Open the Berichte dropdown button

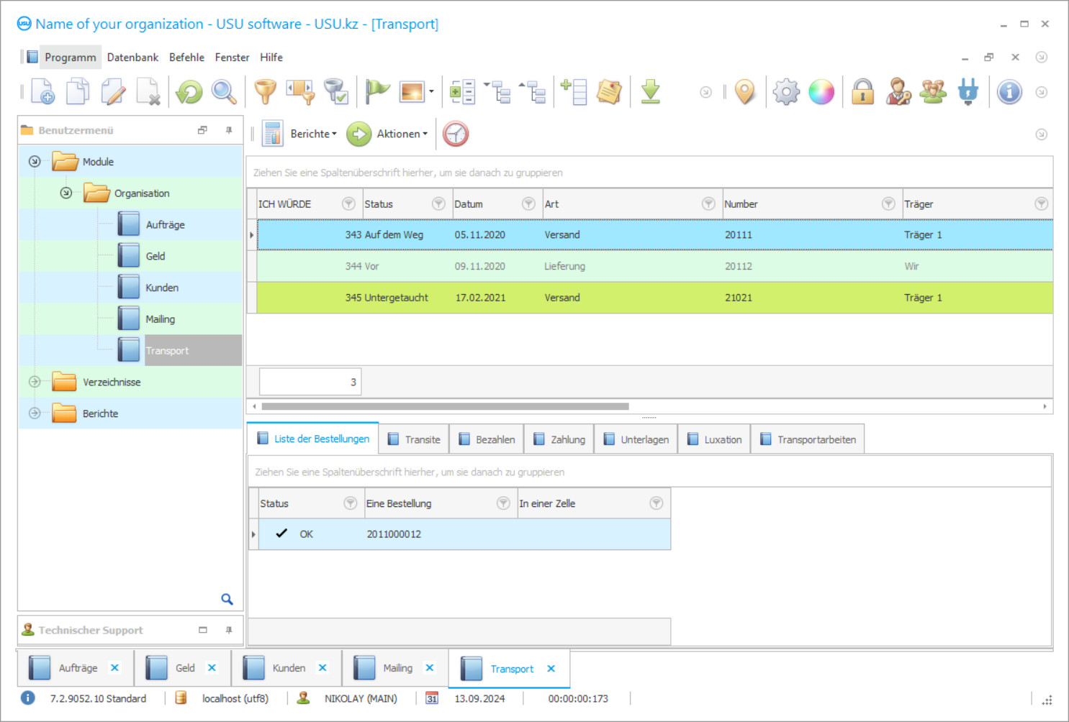(x=300, y=134)
